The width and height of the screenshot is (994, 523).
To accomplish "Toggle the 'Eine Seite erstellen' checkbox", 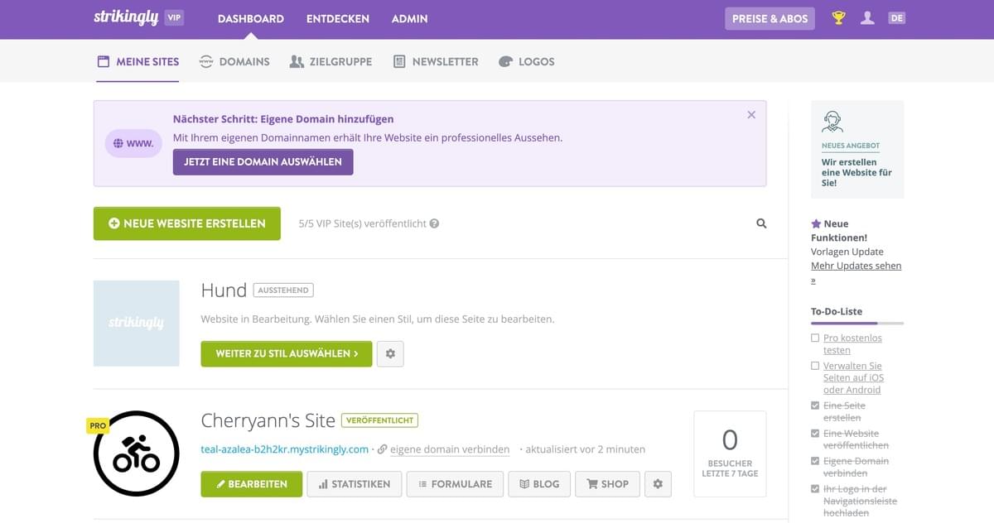I will (815, 405).
